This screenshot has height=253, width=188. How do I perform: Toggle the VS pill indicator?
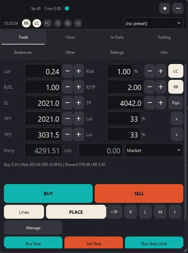78,24
